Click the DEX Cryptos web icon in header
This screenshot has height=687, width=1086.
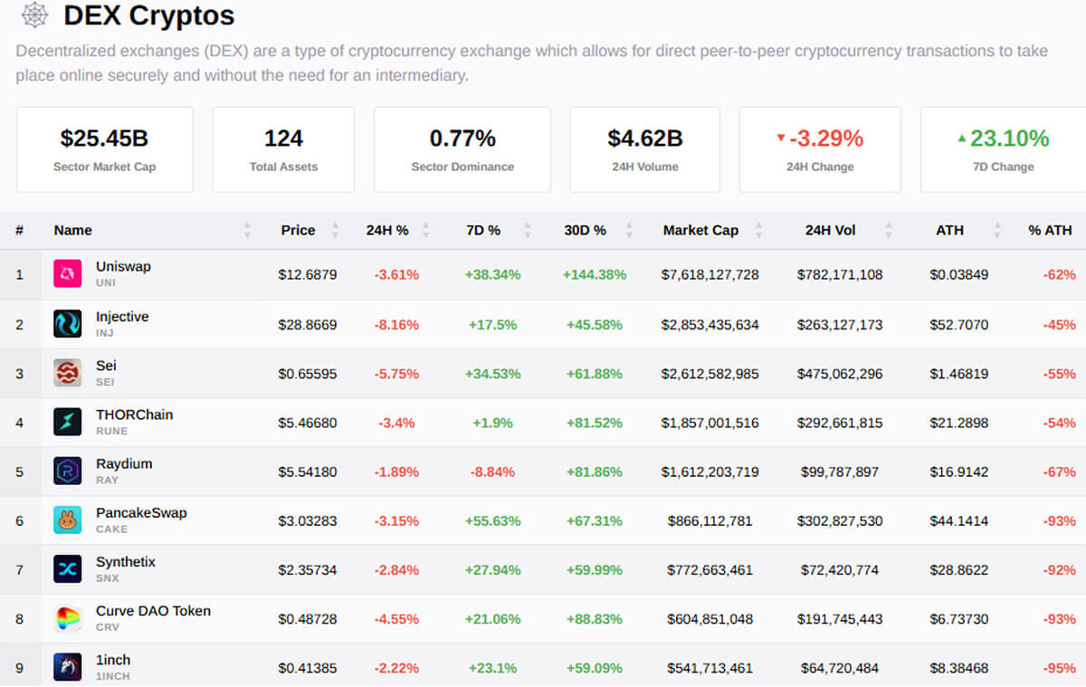(x=34, y=15)
